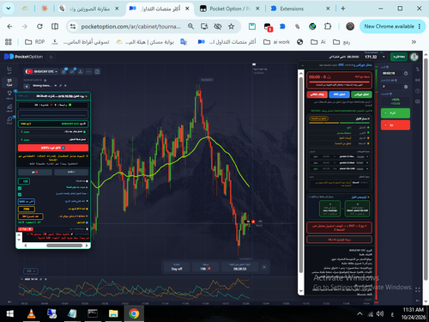
Task: Open Chrome side panel icon
Action: 55,27
